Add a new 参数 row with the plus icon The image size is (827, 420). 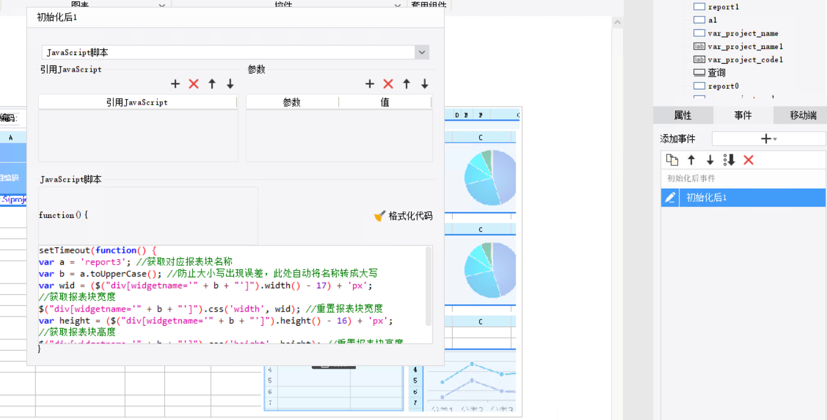coord(369,84)
